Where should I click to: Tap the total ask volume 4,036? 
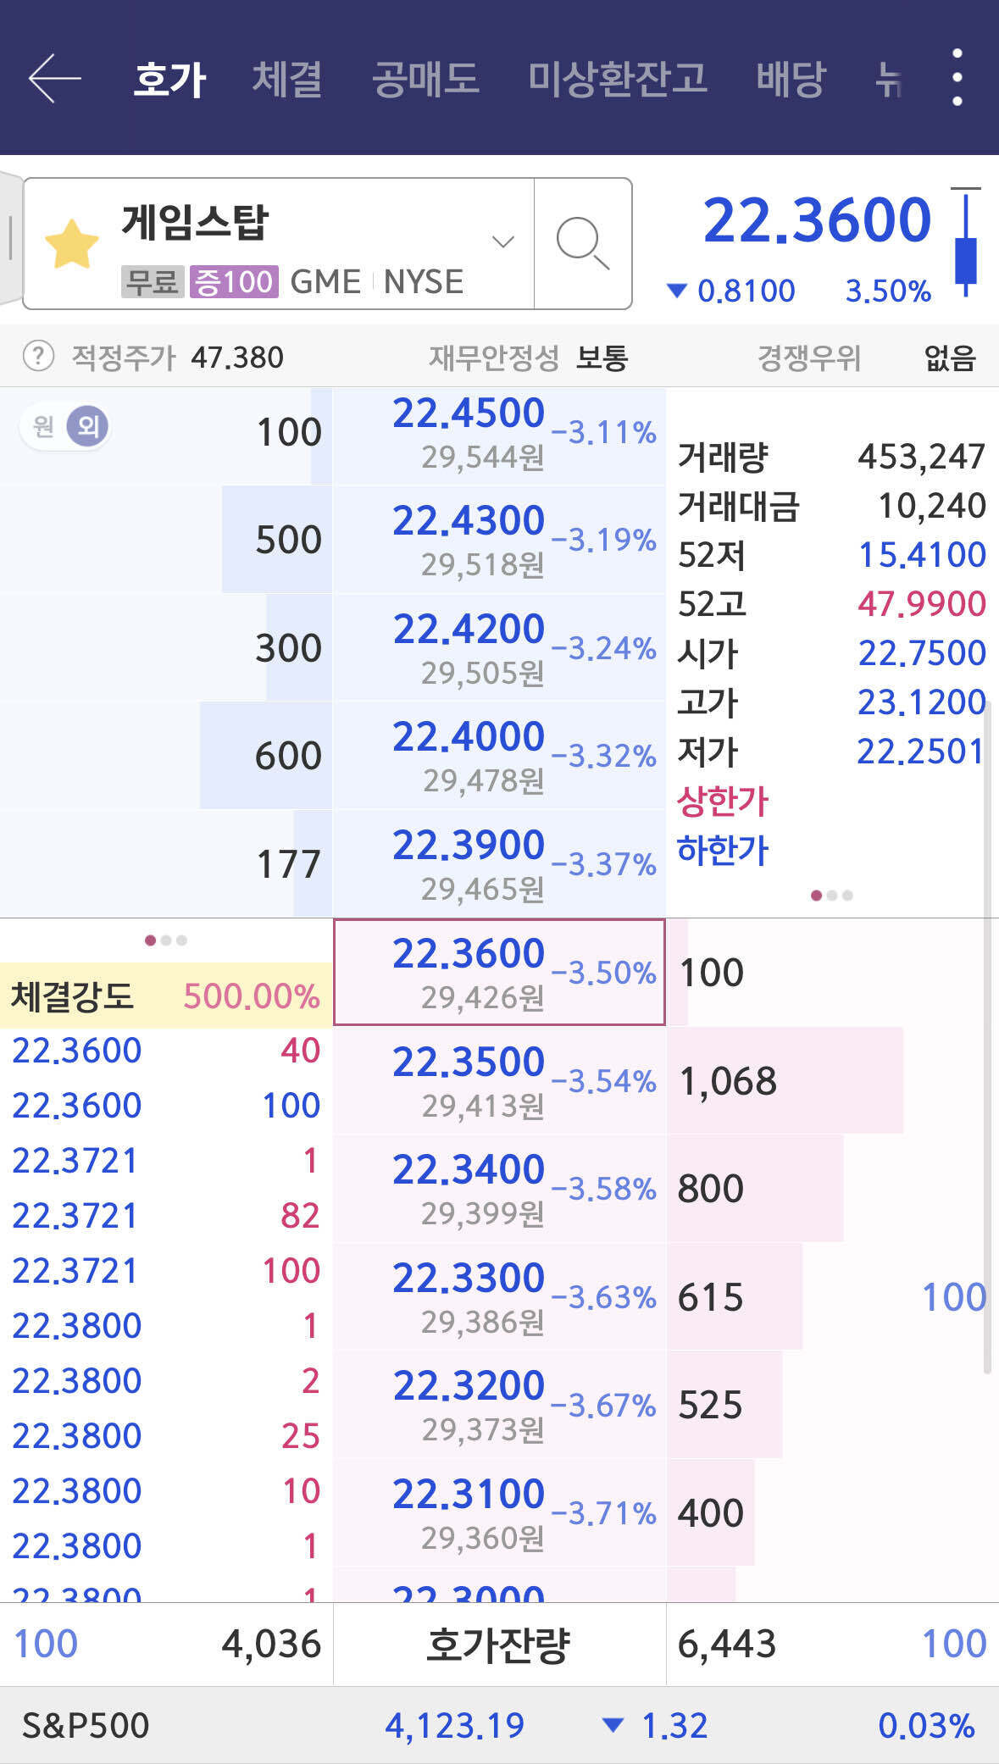[271, 1645]
